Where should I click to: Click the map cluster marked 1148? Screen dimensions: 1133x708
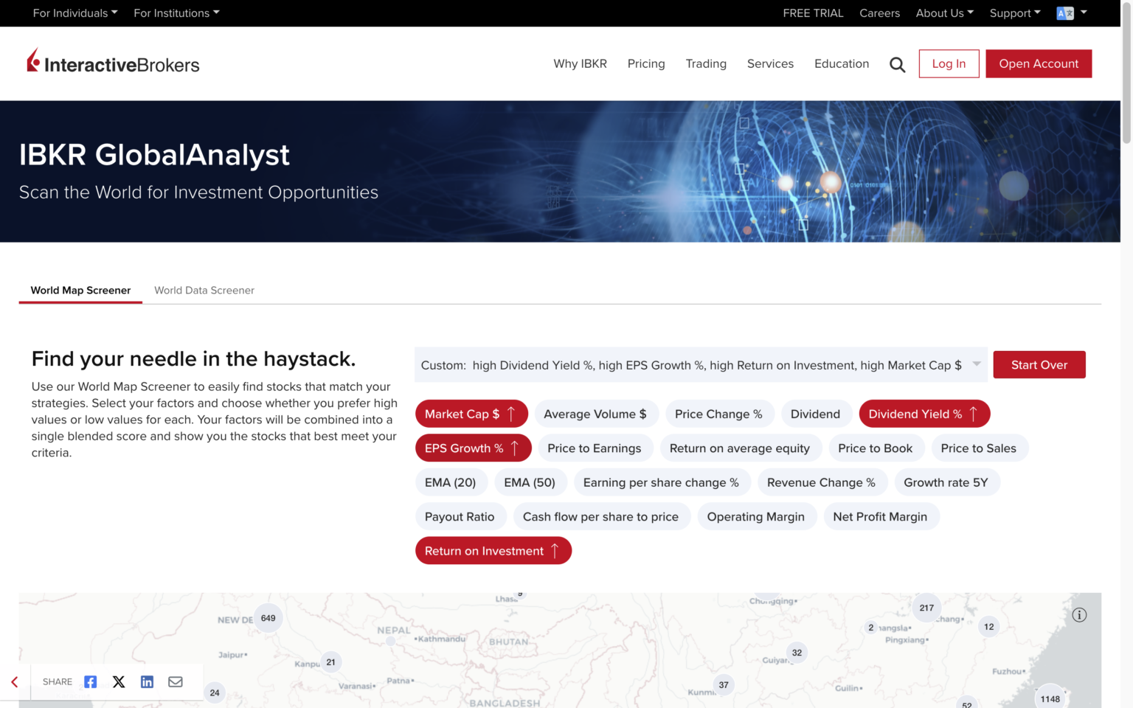click(1050, 698)
